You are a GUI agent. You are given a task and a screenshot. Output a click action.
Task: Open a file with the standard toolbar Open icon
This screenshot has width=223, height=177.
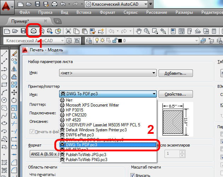[15, 31]
